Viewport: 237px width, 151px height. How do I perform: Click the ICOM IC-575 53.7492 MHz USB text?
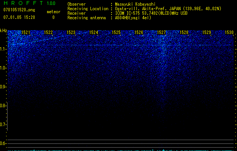coord(151,13)
